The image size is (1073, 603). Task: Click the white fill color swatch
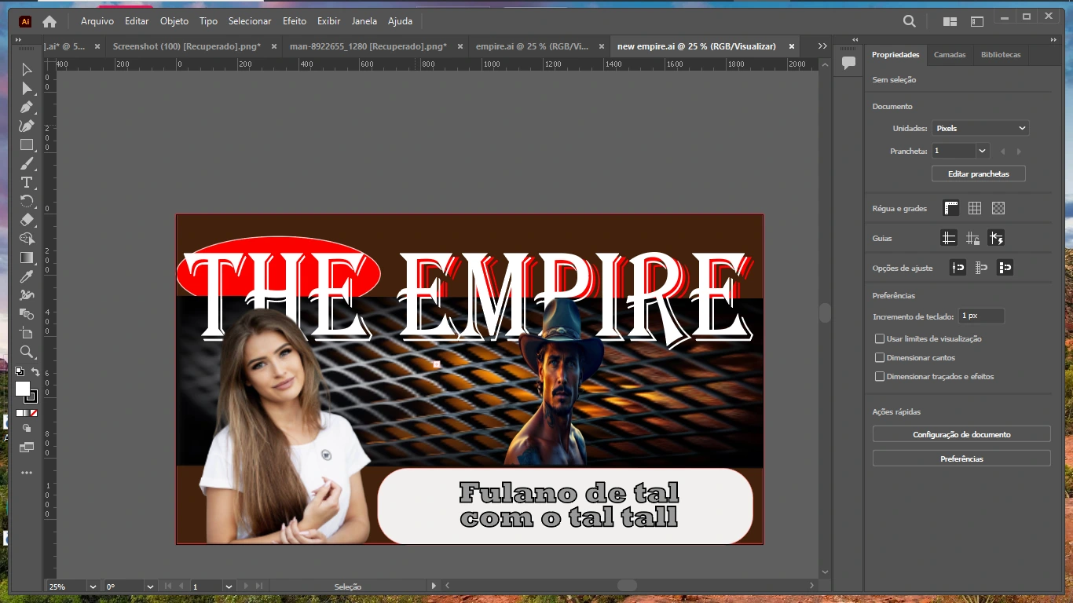pos(22,389)
